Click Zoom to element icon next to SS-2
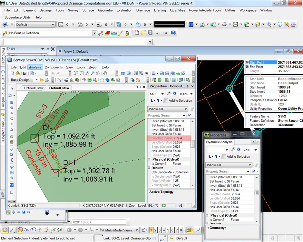The width and height of the screenshot is (303, 242). pyautogui.click(x=169, y=94)
